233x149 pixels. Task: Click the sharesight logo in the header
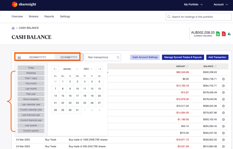pyautogui.click(x=24, y=4)
